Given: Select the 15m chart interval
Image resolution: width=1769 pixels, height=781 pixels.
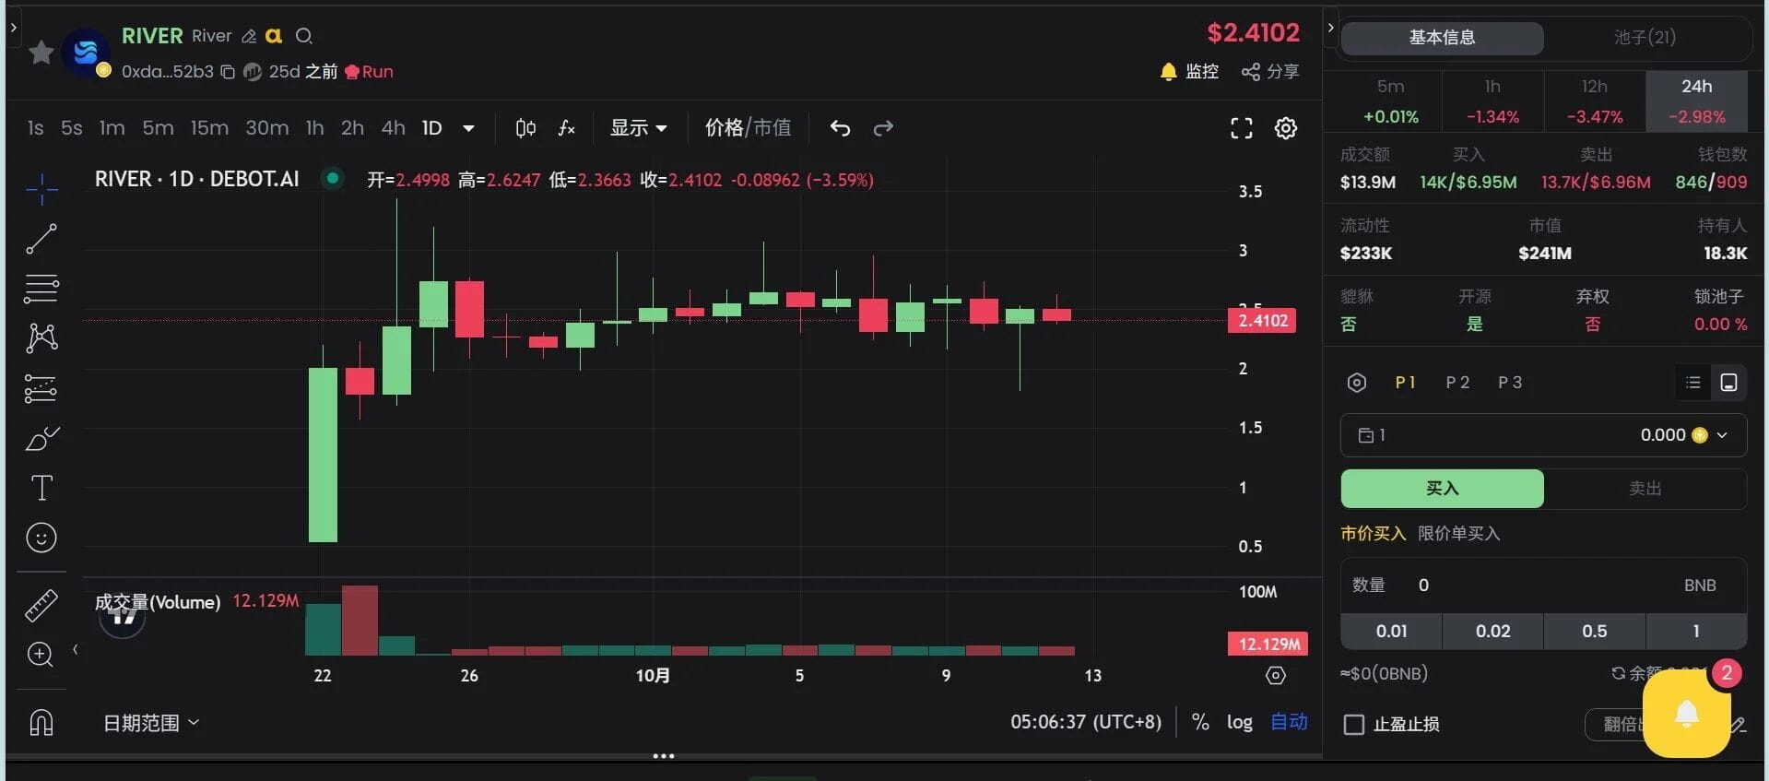Looking at the screenshot, I should coord(209,128).
